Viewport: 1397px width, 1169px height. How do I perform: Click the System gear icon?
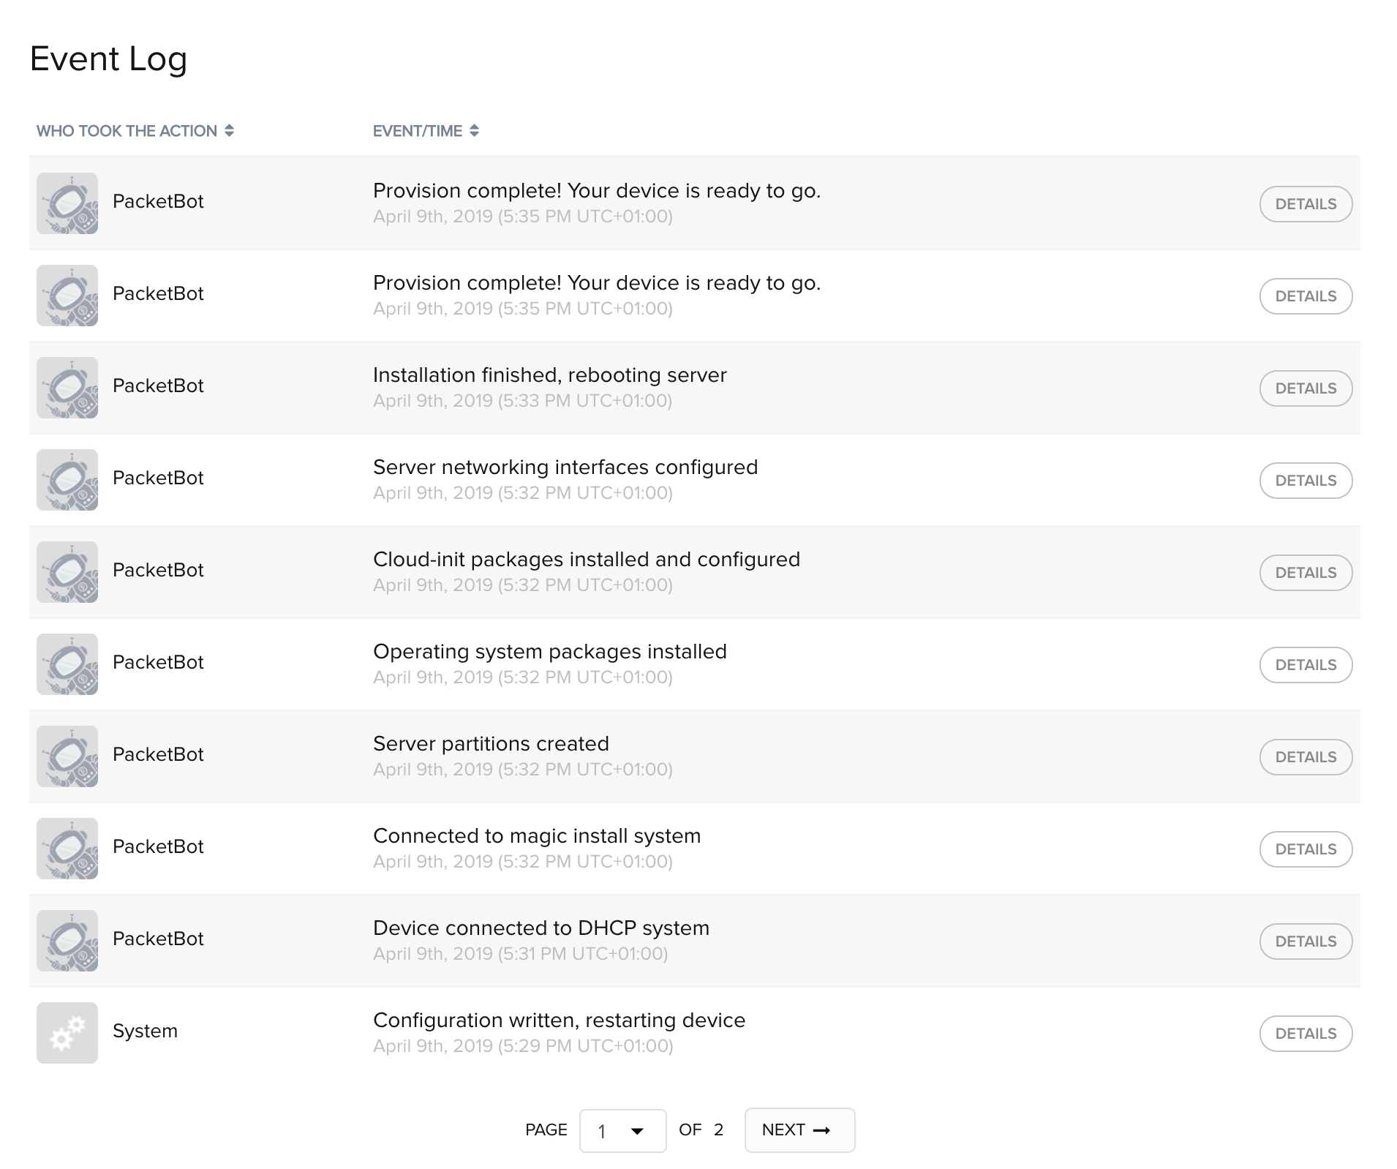[x=67, y=1033]
